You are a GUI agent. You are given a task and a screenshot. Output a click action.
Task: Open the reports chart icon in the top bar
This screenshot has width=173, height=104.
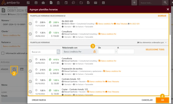[x=103, y=3]
